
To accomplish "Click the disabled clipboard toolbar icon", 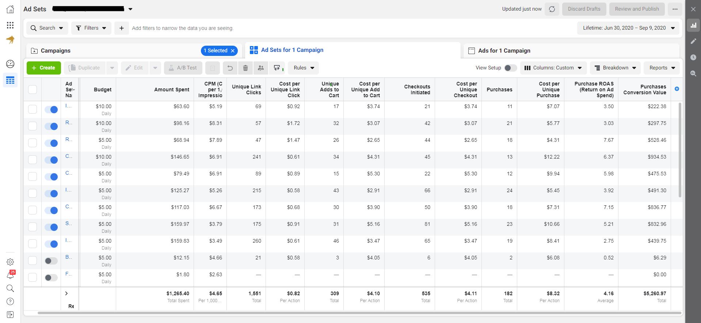I will (213, 68).
